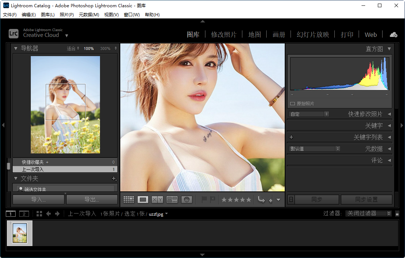405x258 pixels.
Task: Open the 图库(L) menu
Action: [x=47, y=14]
